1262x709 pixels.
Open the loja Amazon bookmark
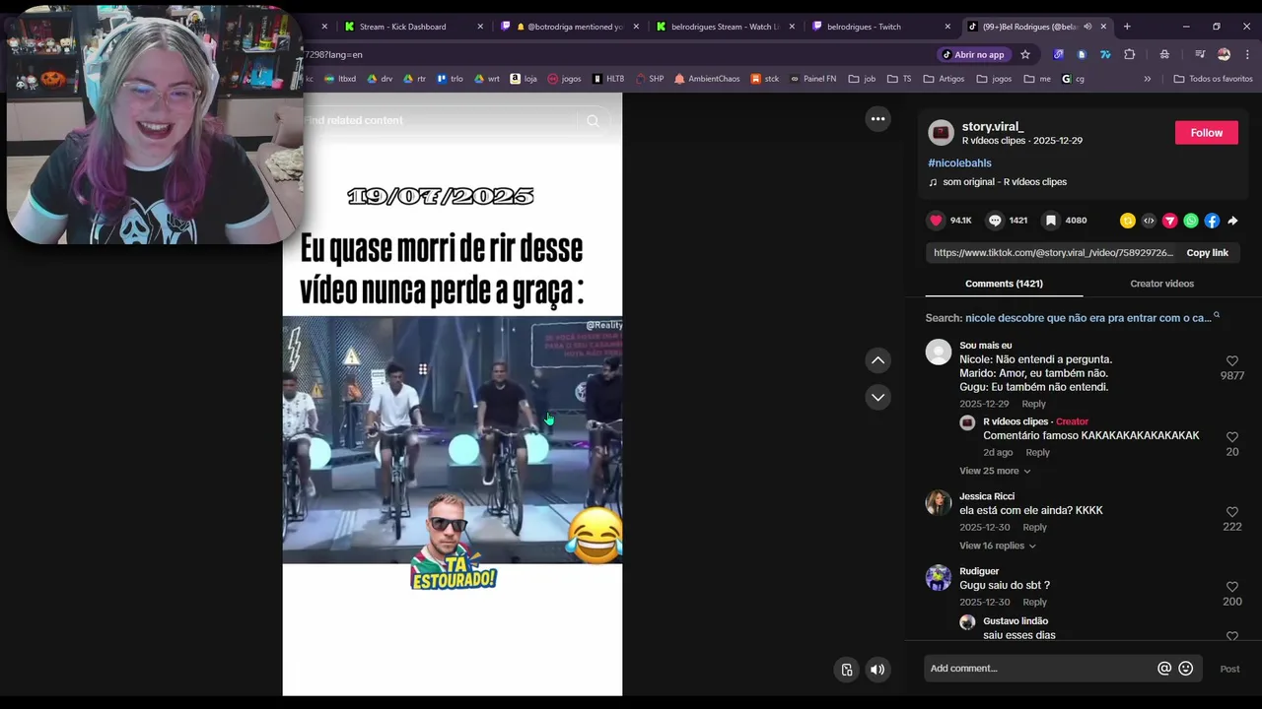coord(523,79)
